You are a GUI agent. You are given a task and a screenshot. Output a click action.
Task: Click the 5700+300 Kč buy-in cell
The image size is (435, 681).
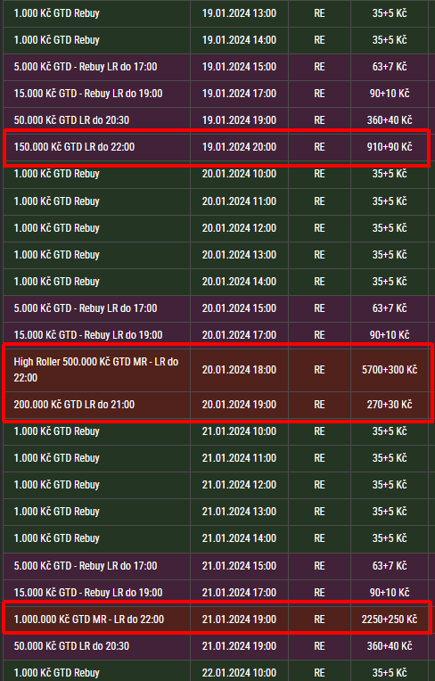click(x=390, y=370)
